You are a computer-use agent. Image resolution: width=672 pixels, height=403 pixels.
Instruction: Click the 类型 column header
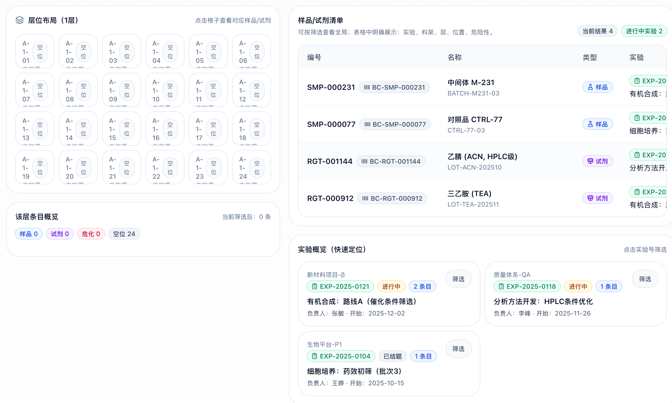pyautogui.click(x=590, y=57)
